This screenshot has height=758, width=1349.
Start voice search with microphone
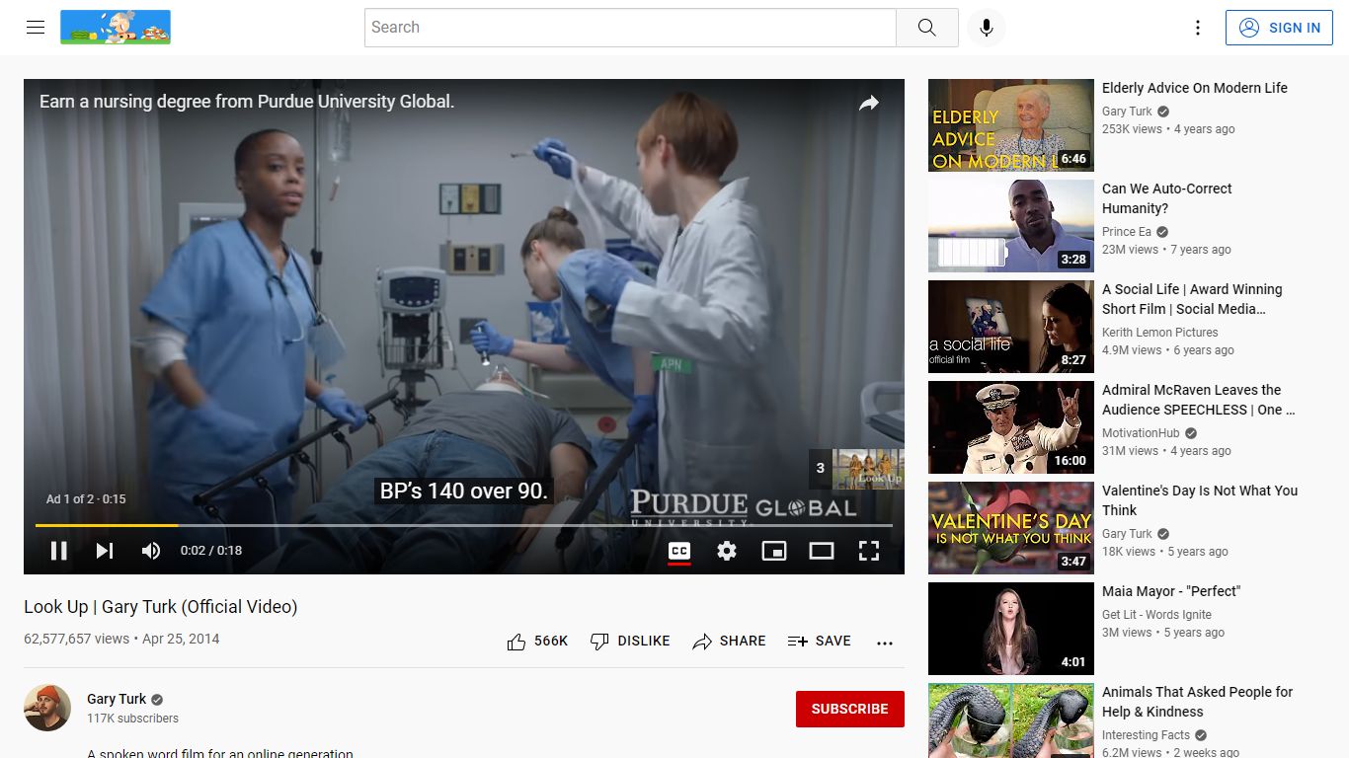986,28
